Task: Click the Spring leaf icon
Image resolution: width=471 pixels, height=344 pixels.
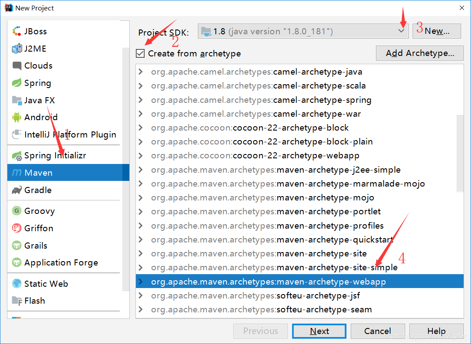Action: 16,83
